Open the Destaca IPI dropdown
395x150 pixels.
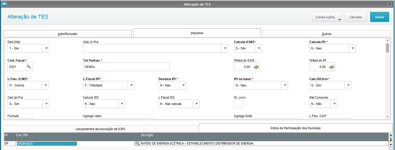(x=183, y=85)
